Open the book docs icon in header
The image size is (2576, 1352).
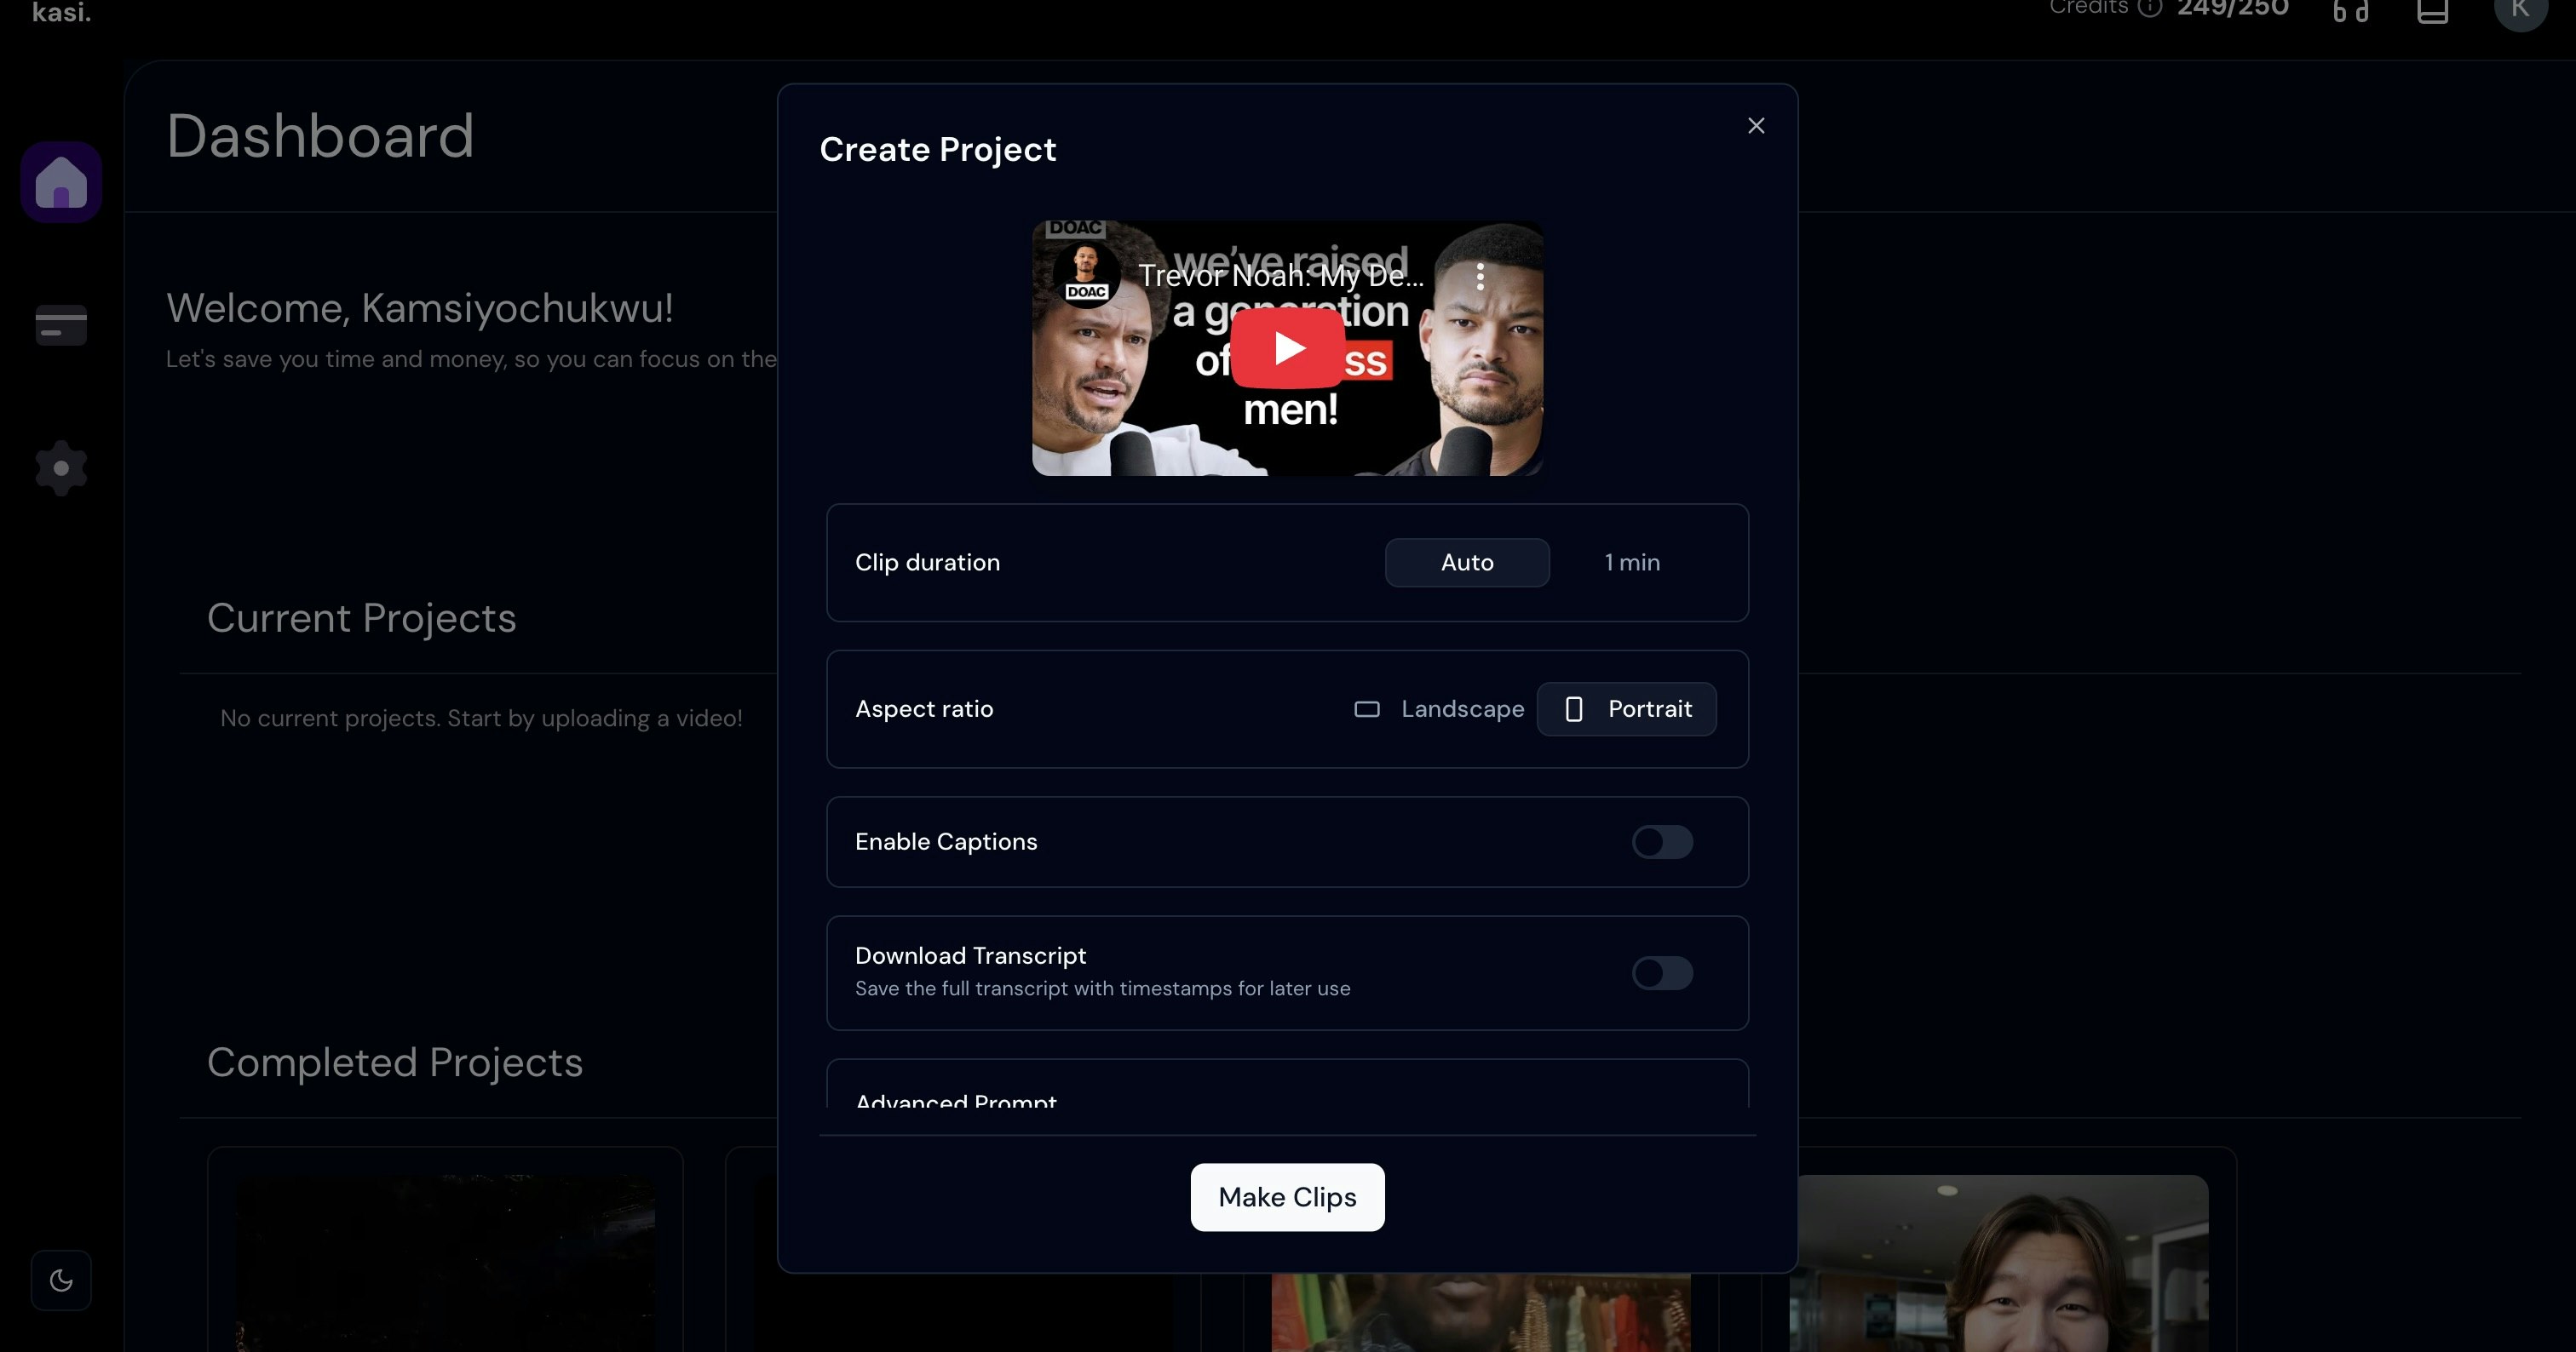(2432, 10)
